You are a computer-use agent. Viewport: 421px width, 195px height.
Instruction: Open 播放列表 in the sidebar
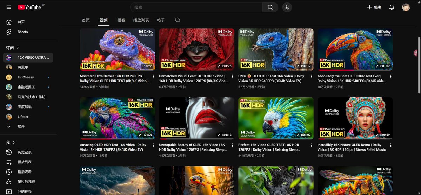pos(28,162)
